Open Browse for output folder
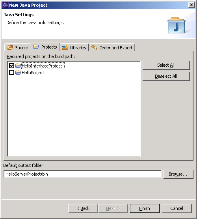This screenshot has height=219, width=197. click(178, 174)
